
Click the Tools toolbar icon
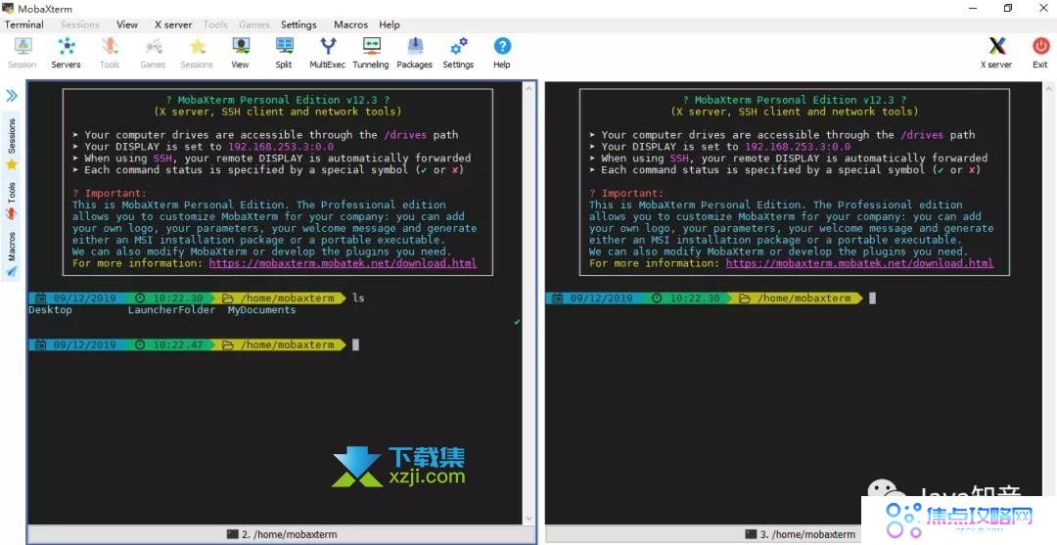[x=110, y=53]
